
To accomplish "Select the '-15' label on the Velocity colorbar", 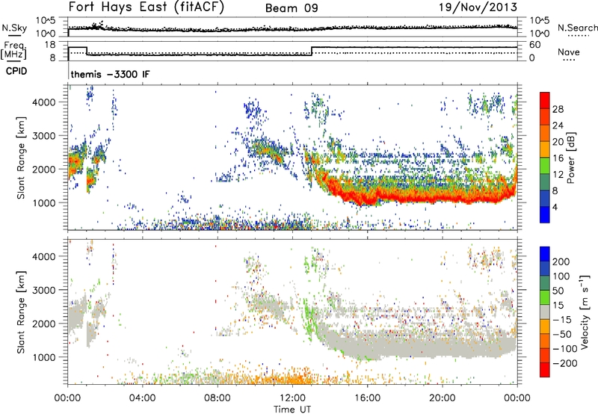I will [x=562, y=320].
